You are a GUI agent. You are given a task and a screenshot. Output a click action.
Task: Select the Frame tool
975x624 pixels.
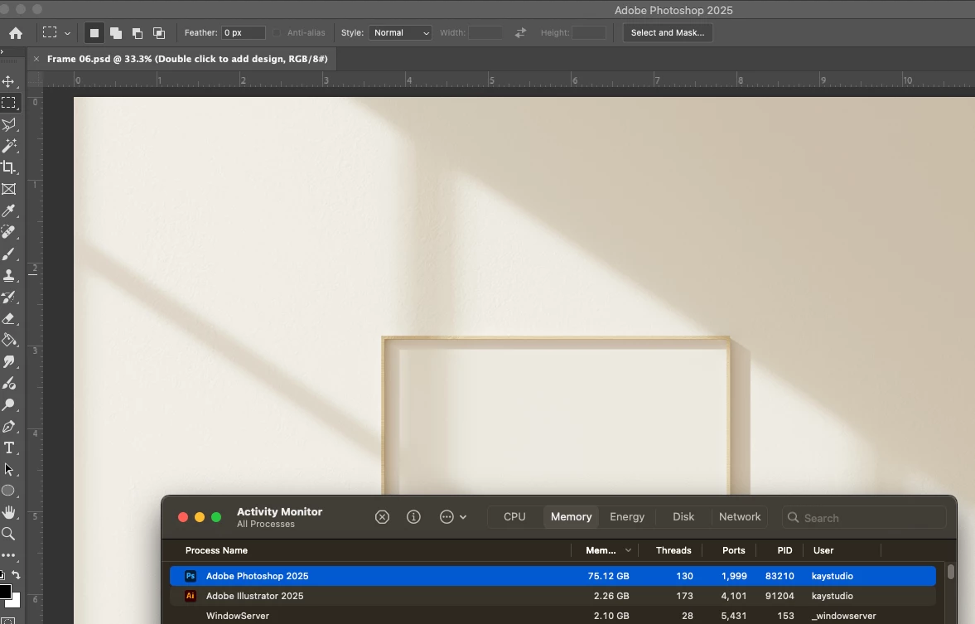point(9,189)
